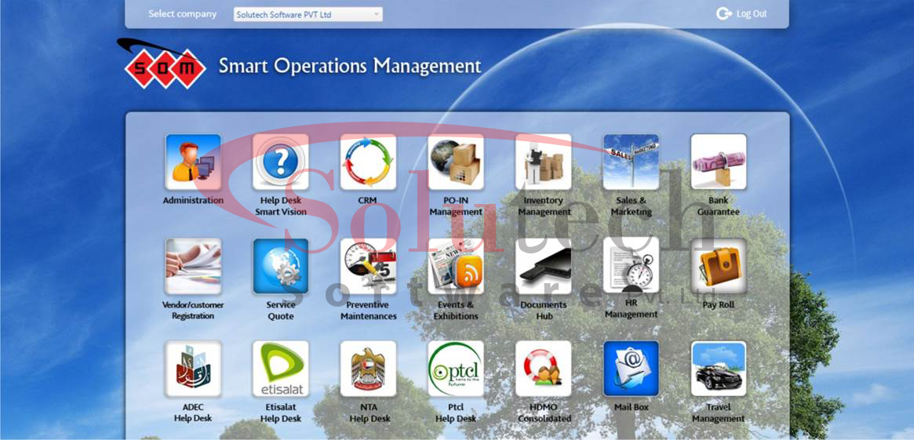Launch the CRM circular arrows icon

tap(368, 162)
